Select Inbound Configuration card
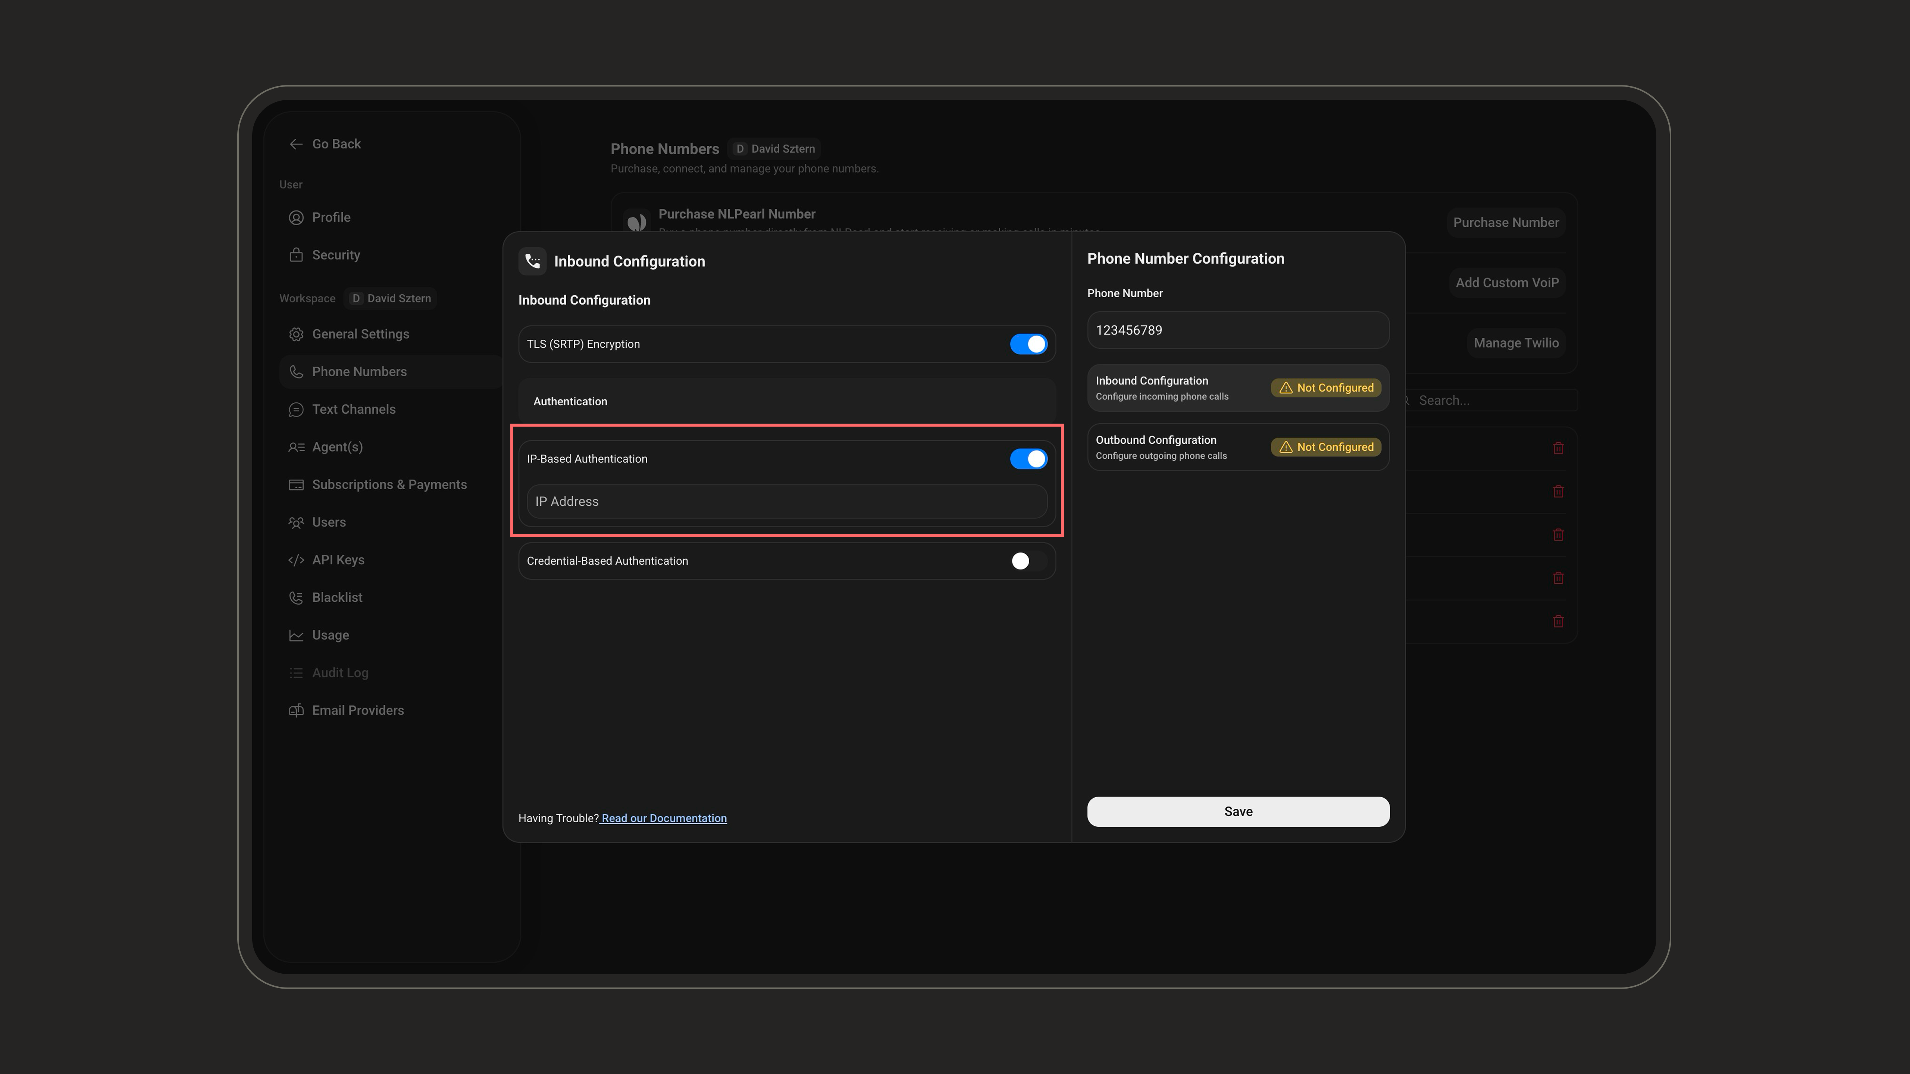The image size is (1910, 1074). click(x=1238, y=388)
